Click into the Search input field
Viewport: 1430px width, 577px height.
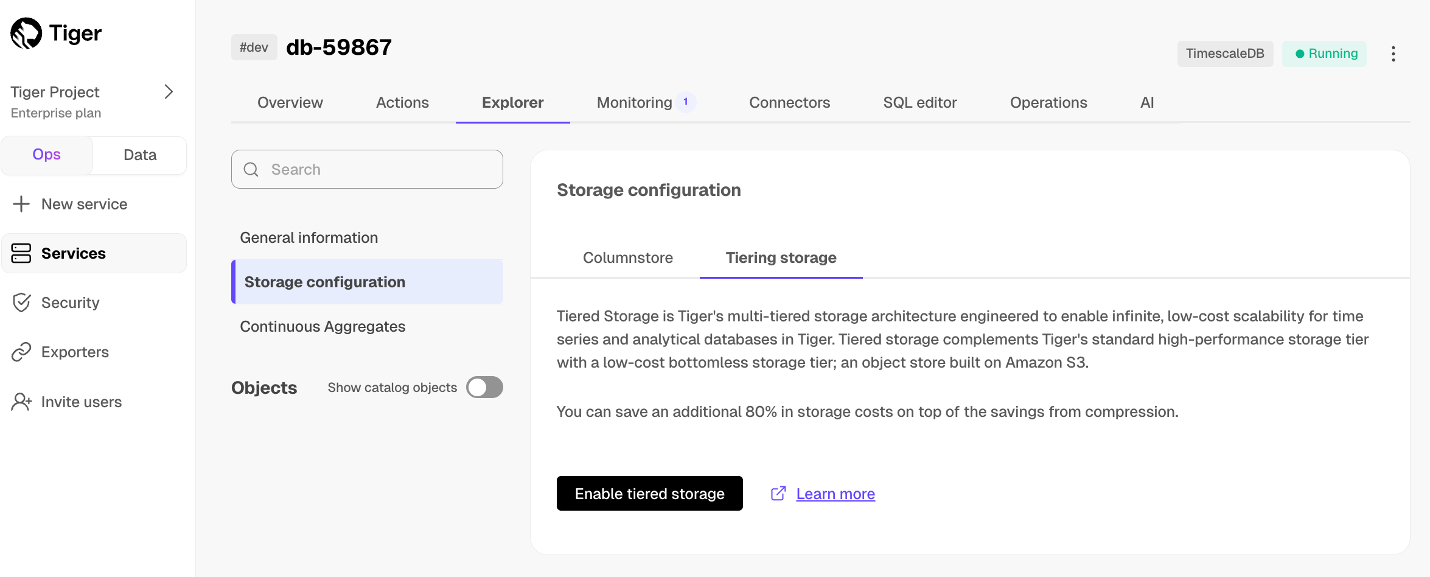[x=377, y=169]
